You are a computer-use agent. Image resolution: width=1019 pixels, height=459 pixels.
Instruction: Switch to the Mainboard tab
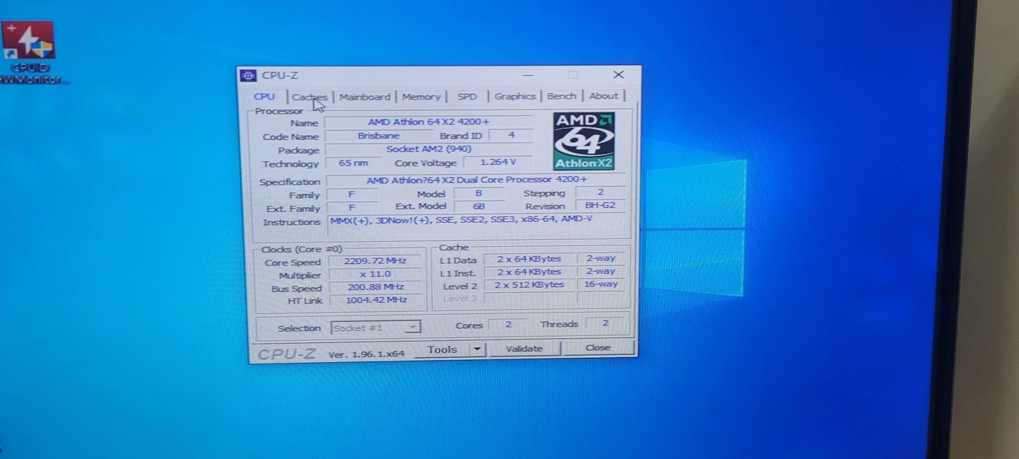point(365,96)
